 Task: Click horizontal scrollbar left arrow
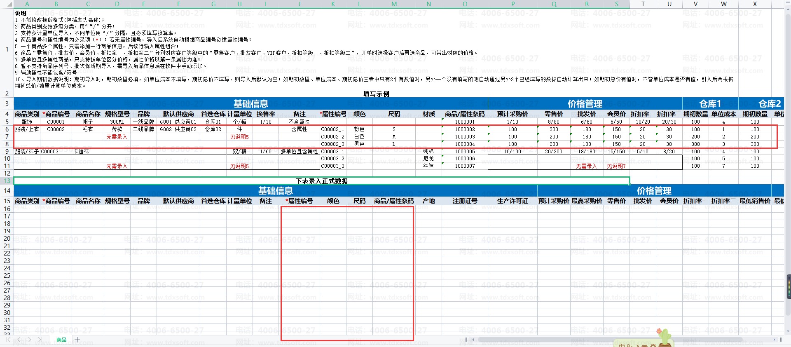click(x=473, y=340)
